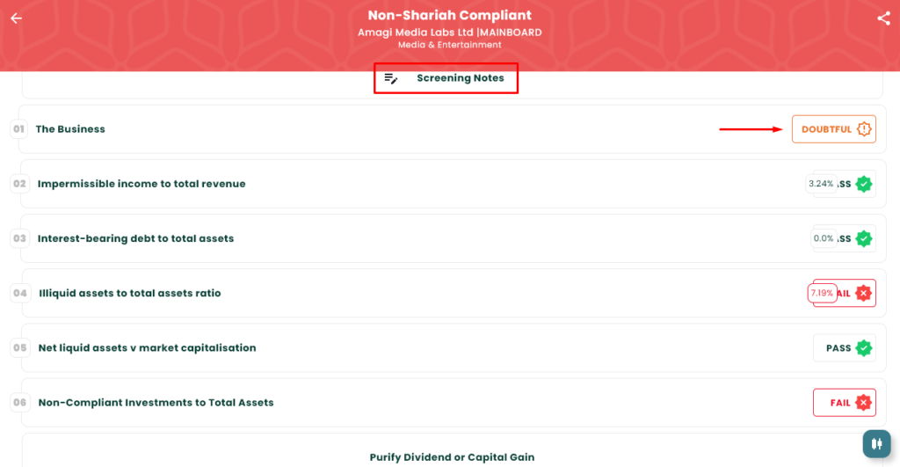Open the floating chart widget button

coord(875,443)
